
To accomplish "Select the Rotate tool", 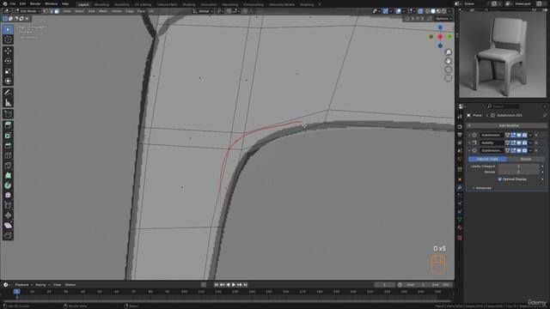I will tap(8, 61).
